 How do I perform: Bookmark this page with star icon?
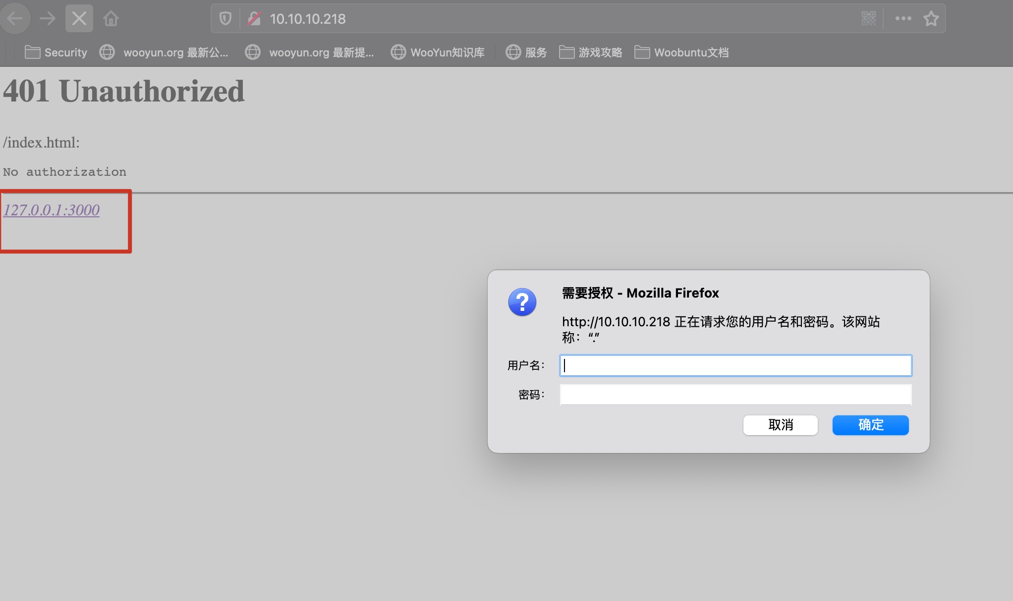point(931,19)
